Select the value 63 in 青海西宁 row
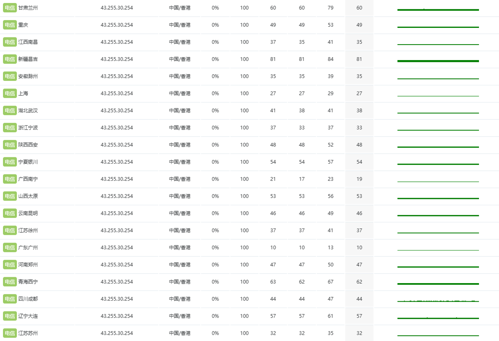The width and height of the screenshot is (499, 341). (273, 282)
